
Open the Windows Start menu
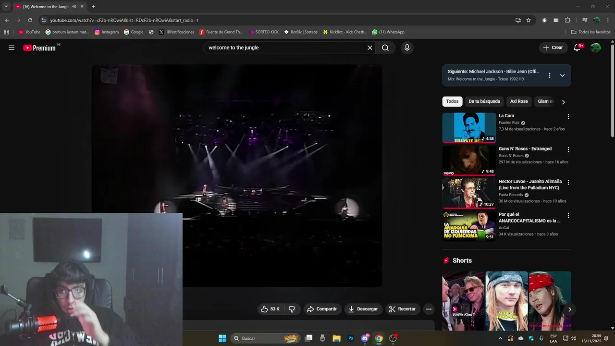click(222, 338)
